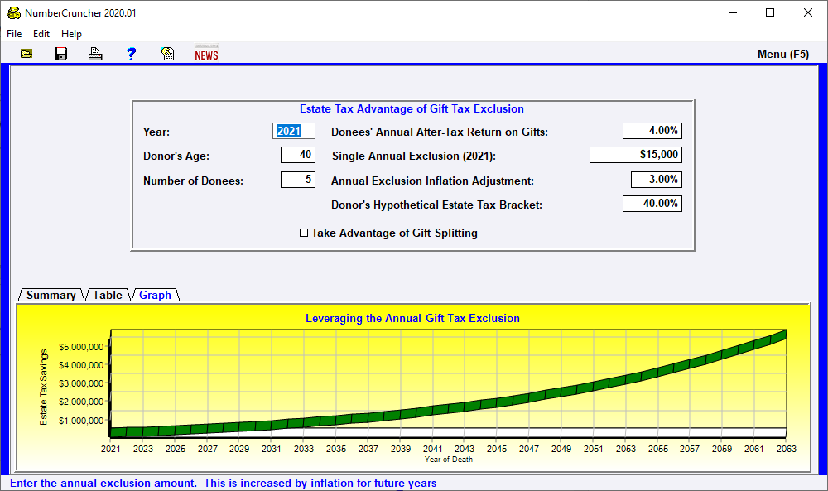This screenshot has width=828, height=491.
Task: Click the Number of Donees field
Action: click(x=298, y=180)
